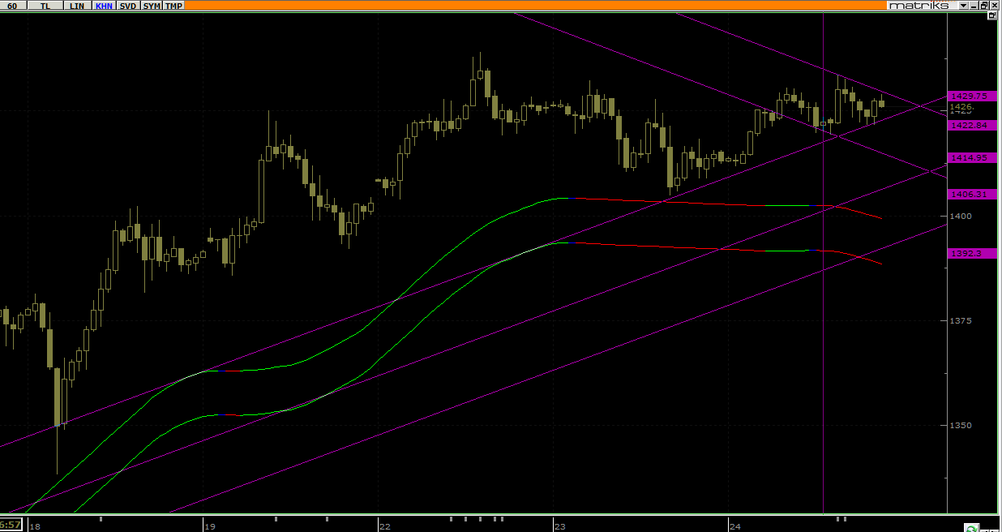Click the green refresh icon at bottom right

[x=971, y=526]
